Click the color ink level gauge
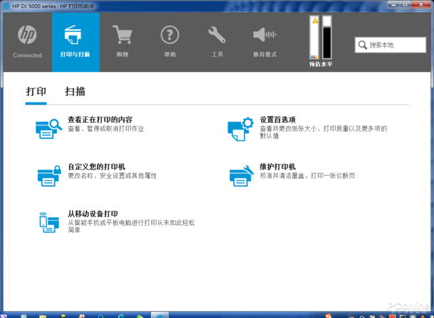Image resolution: width=434 pixels, height=318 pixels. point(315,37)
